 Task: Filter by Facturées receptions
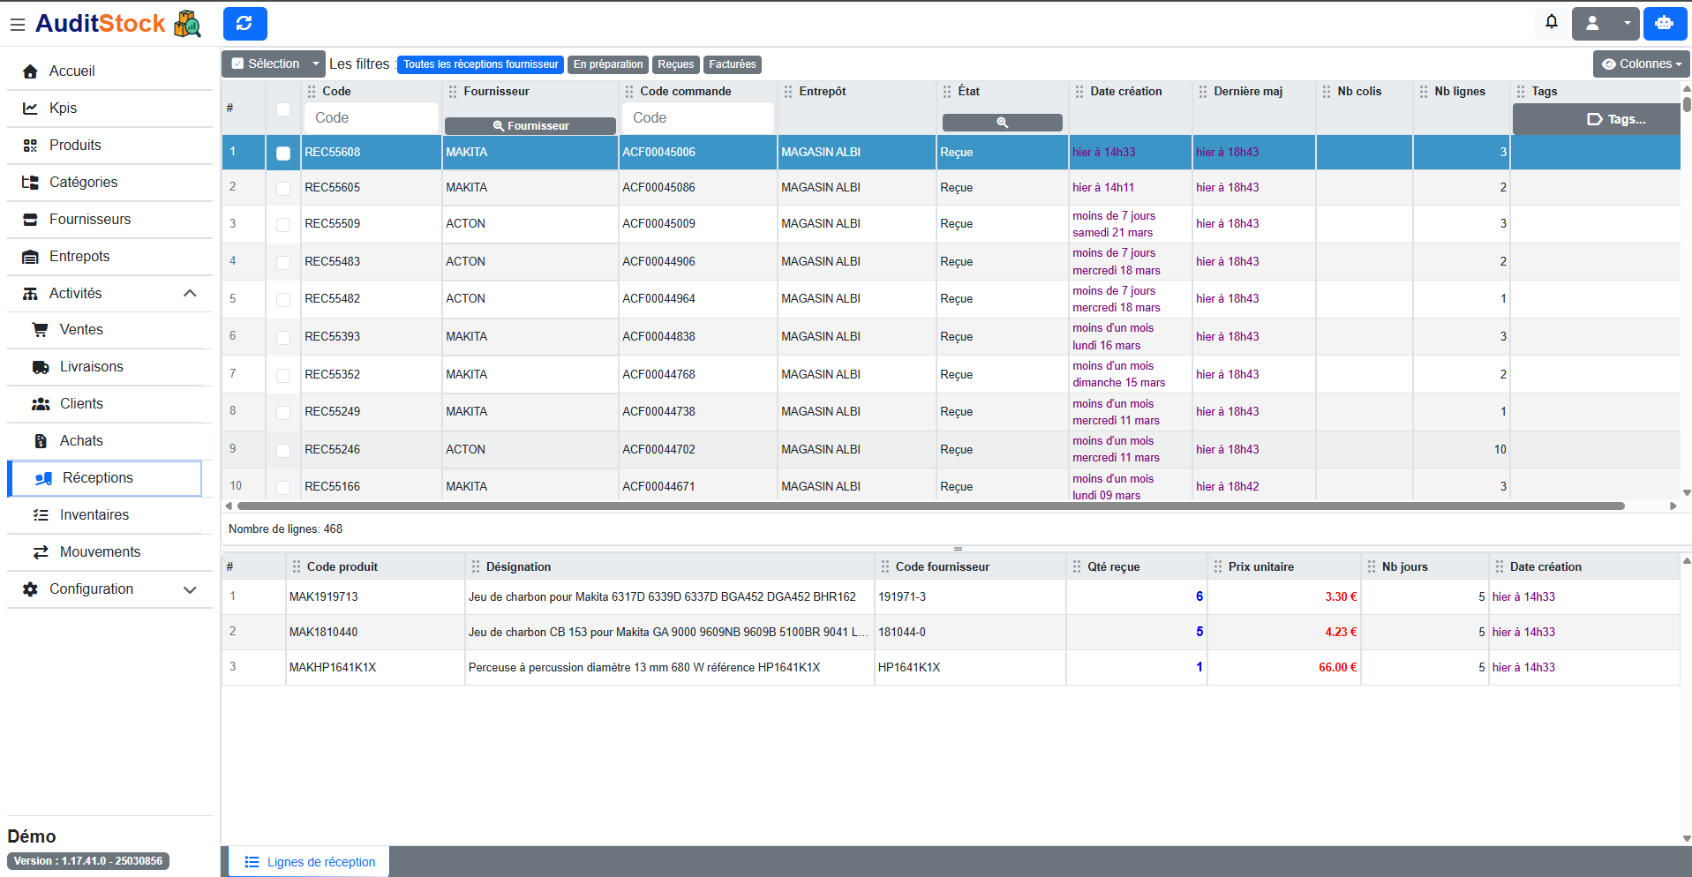[x=732, y=64]
